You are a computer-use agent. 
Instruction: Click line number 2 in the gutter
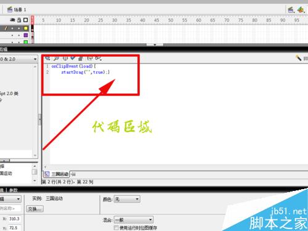click(47, 72)
